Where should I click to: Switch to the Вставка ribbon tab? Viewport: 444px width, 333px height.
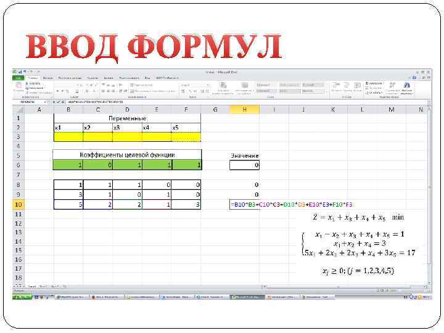tap(47, 78)
